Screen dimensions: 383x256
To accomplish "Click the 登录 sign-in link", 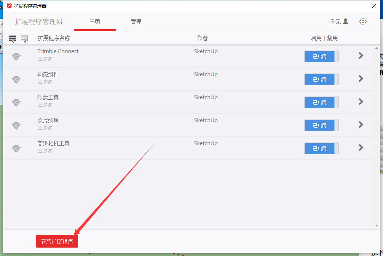I will (x=336, y=22).
